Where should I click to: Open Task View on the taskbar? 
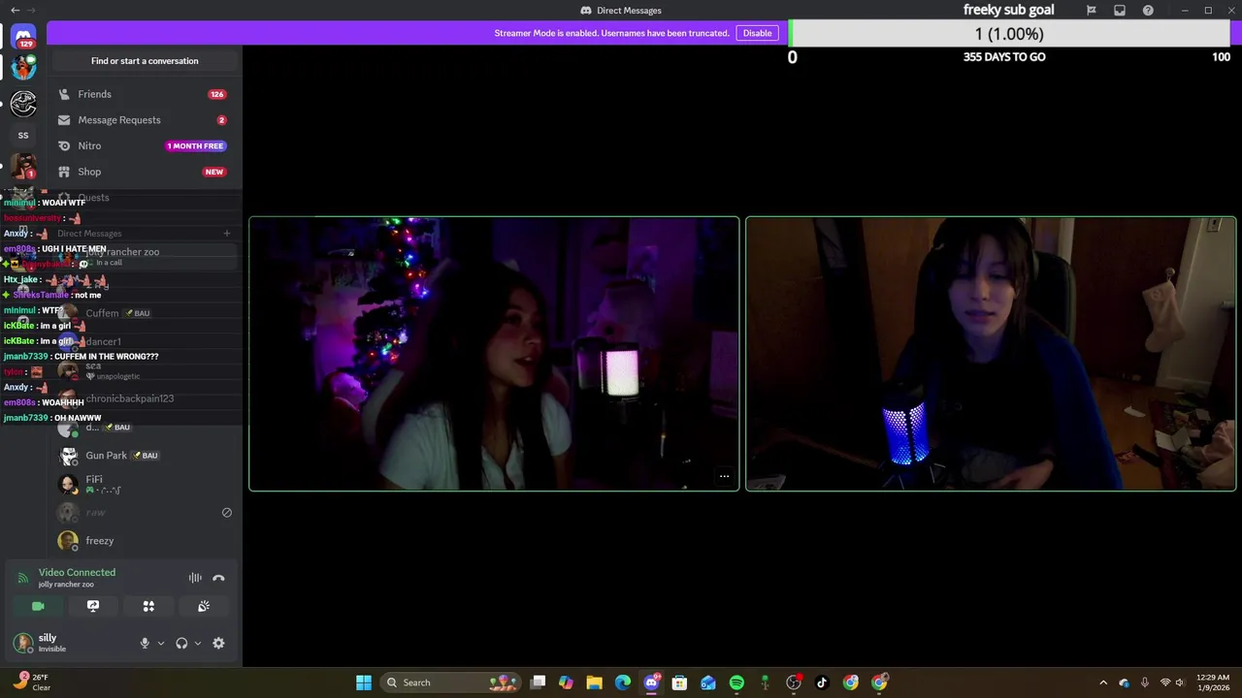[x=539, y=682]
